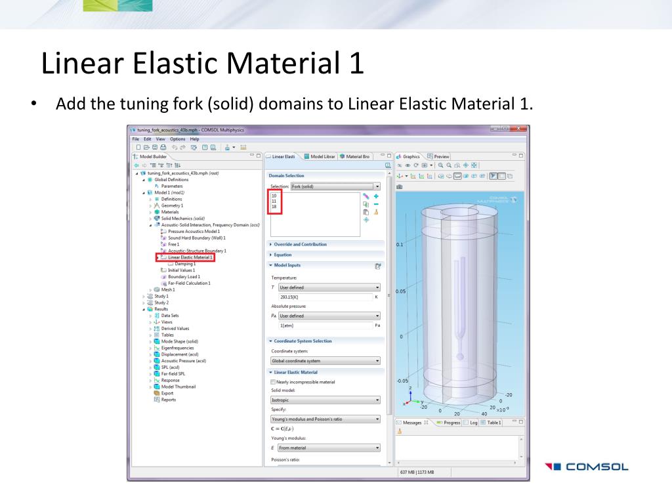672x504 pixels.
Task: Click Remove from Selection minus icon
Action: tap(376, 204)
